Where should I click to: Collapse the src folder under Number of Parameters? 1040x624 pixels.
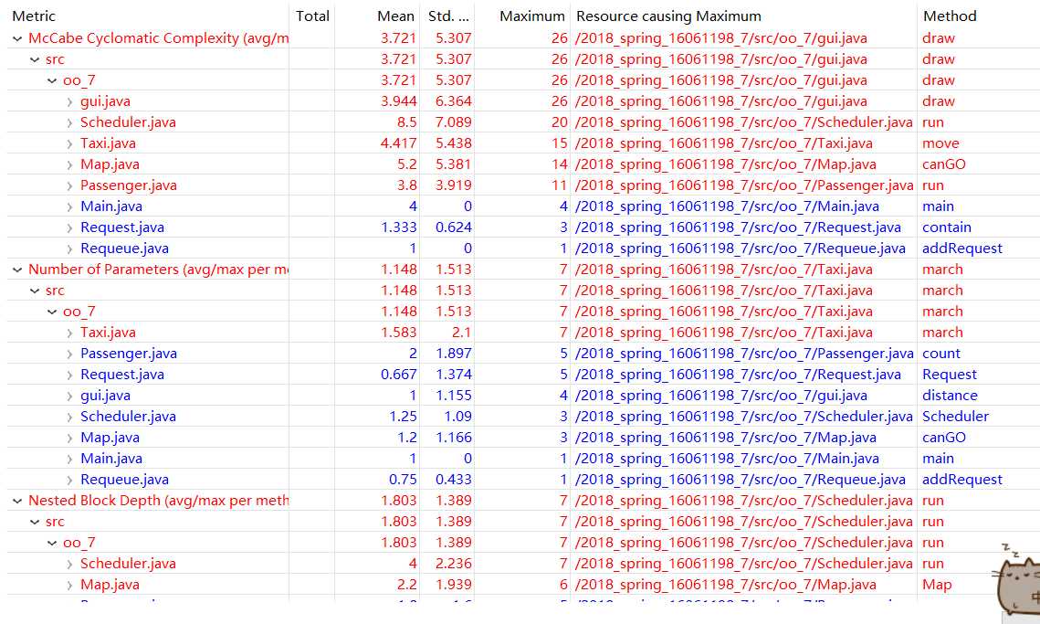pos(35,291)
